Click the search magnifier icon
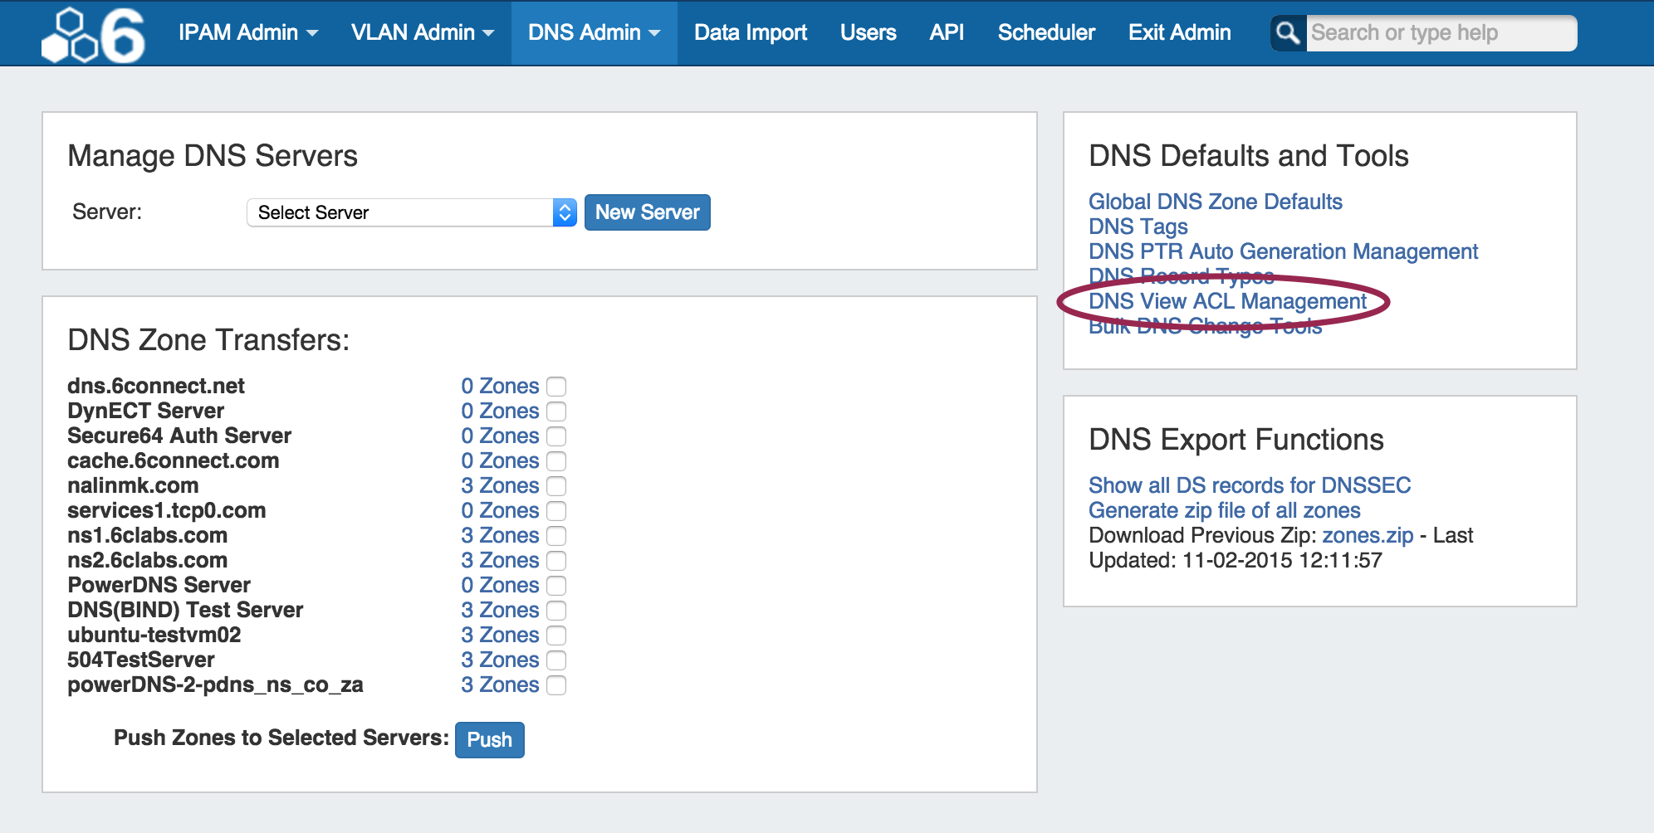Viewport: 1654px width, 833px height. tap(1288, 33)
